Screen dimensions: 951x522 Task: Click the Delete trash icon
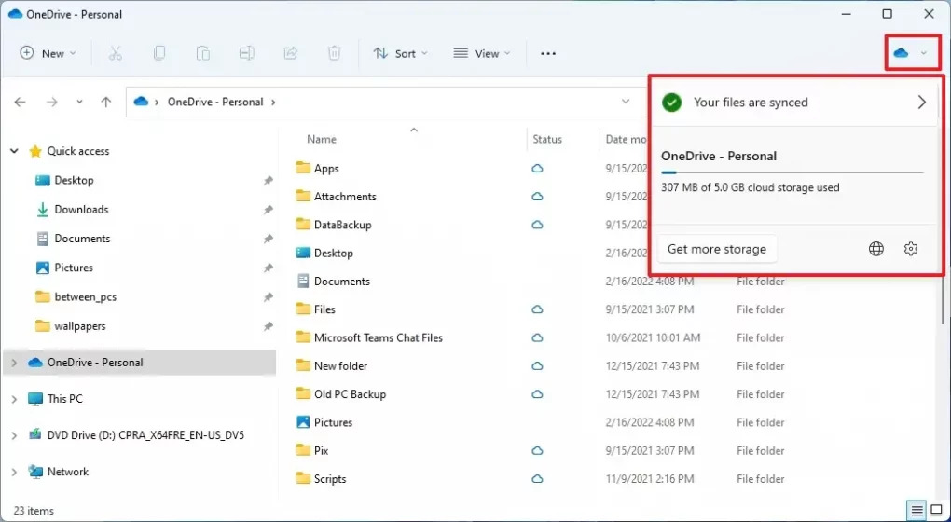[334, 53]
